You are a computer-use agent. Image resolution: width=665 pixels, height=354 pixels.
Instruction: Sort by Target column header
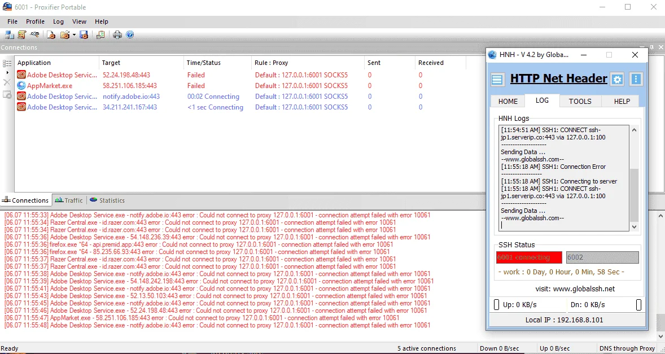click(x=141, y=63)
